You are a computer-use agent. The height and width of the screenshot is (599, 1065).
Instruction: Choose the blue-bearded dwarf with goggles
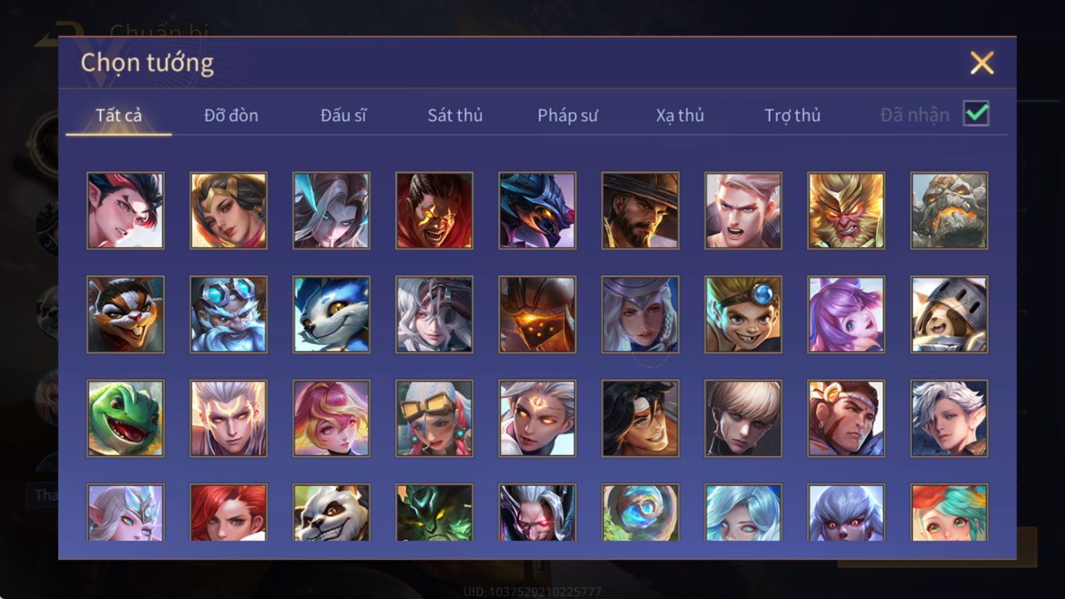[228, 314]
